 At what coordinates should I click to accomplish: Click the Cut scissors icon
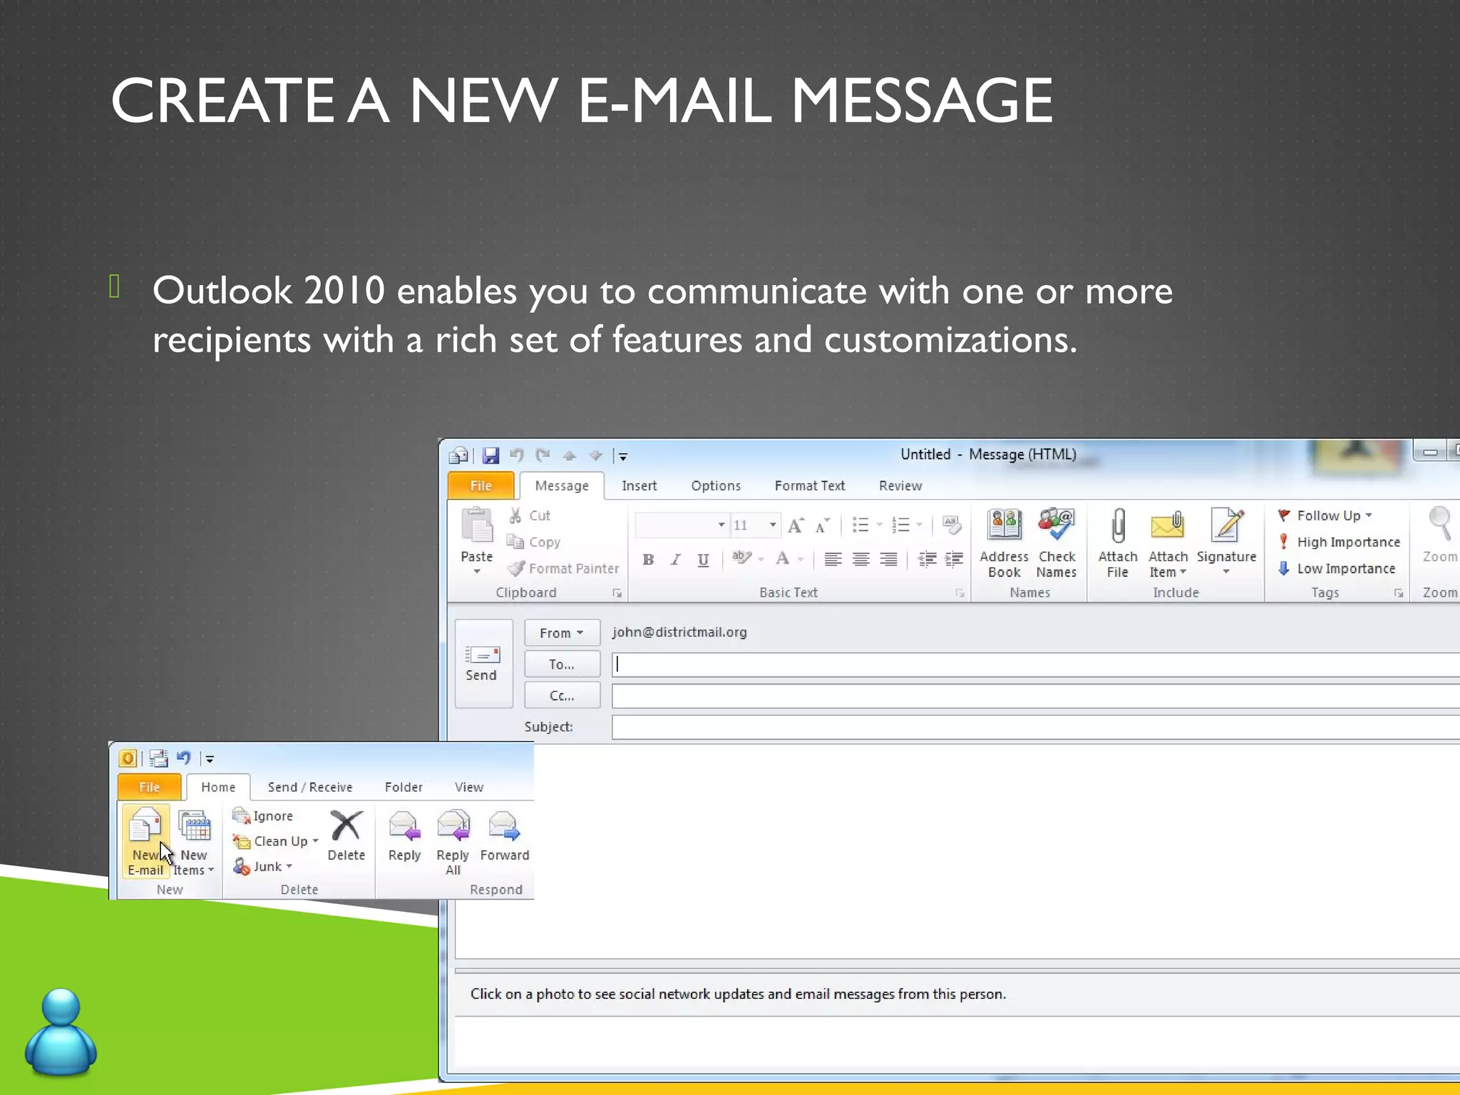515,515
